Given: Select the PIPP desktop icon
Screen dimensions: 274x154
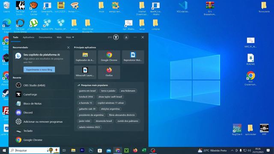Looking at the screenshot, I should click(x=264, y=130).
